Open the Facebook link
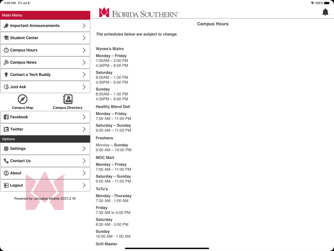This screenshot has height=251, width=334. click(x=45, y=117)
